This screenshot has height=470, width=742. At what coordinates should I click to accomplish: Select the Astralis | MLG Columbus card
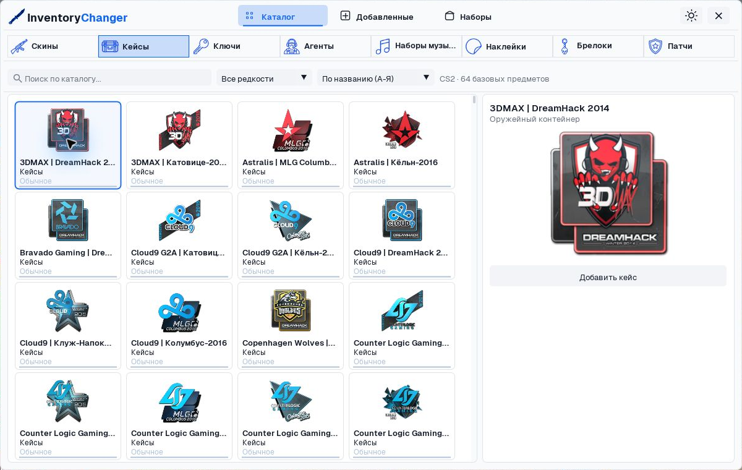[x=291, y=145]
